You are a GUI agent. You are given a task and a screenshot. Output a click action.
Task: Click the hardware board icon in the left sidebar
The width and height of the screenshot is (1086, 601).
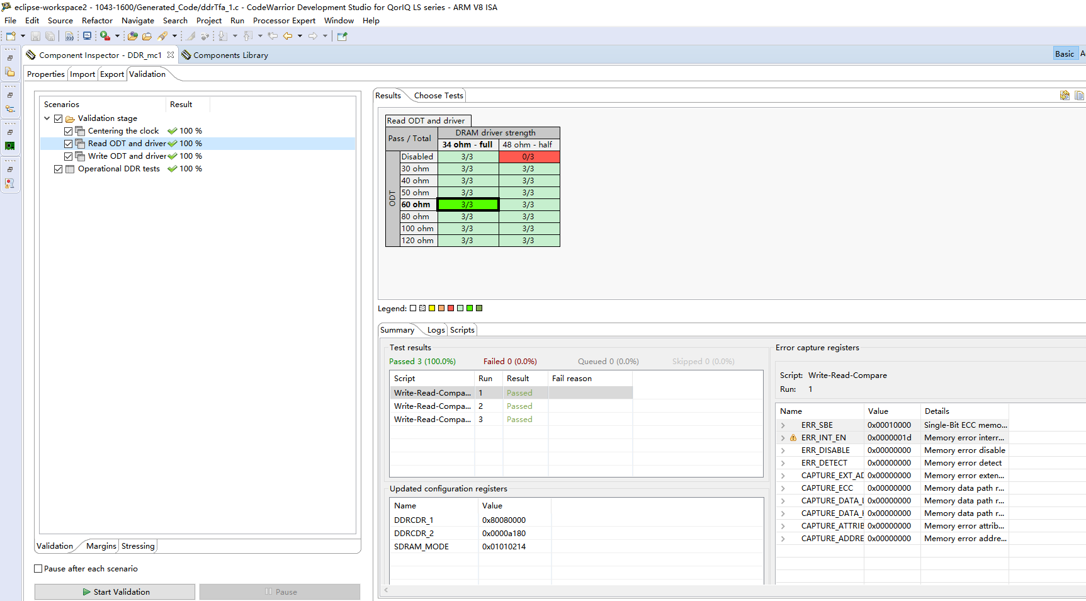coord(11,146)
